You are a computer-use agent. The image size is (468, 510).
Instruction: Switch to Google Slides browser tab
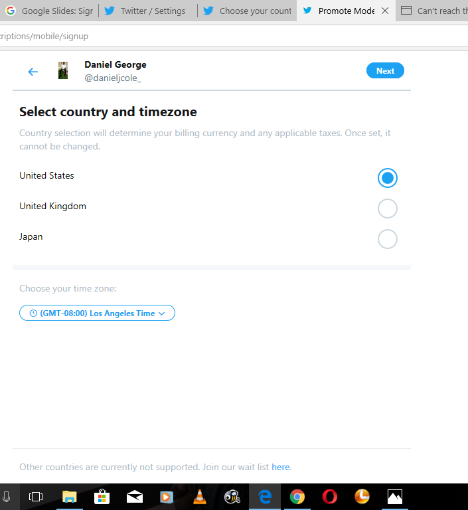[49, 11]
